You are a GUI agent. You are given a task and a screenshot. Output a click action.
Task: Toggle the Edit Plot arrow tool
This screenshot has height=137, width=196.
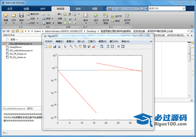(65, 47)
